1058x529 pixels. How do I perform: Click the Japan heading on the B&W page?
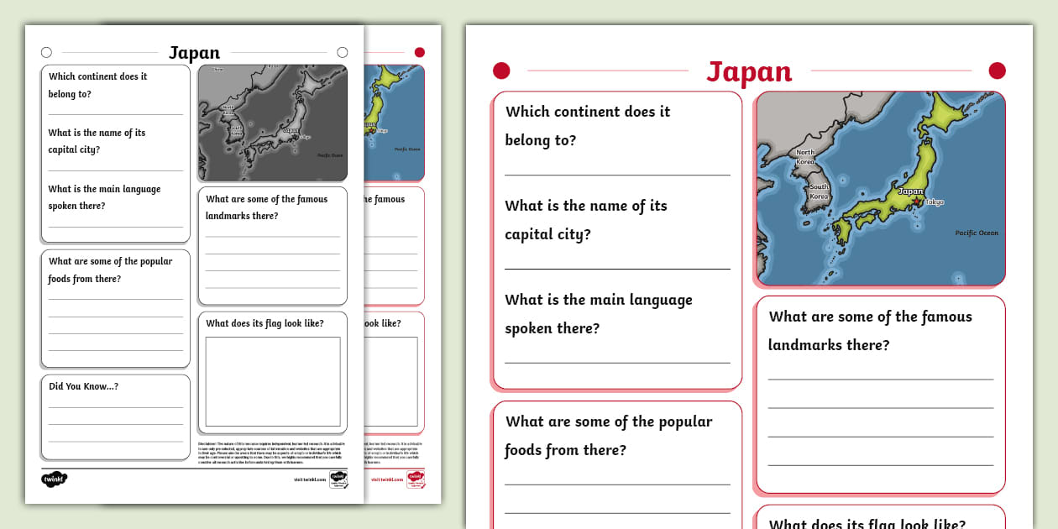(194, 52)
